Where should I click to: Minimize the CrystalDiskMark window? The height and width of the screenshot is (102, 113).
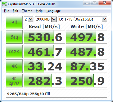[87, 3]
